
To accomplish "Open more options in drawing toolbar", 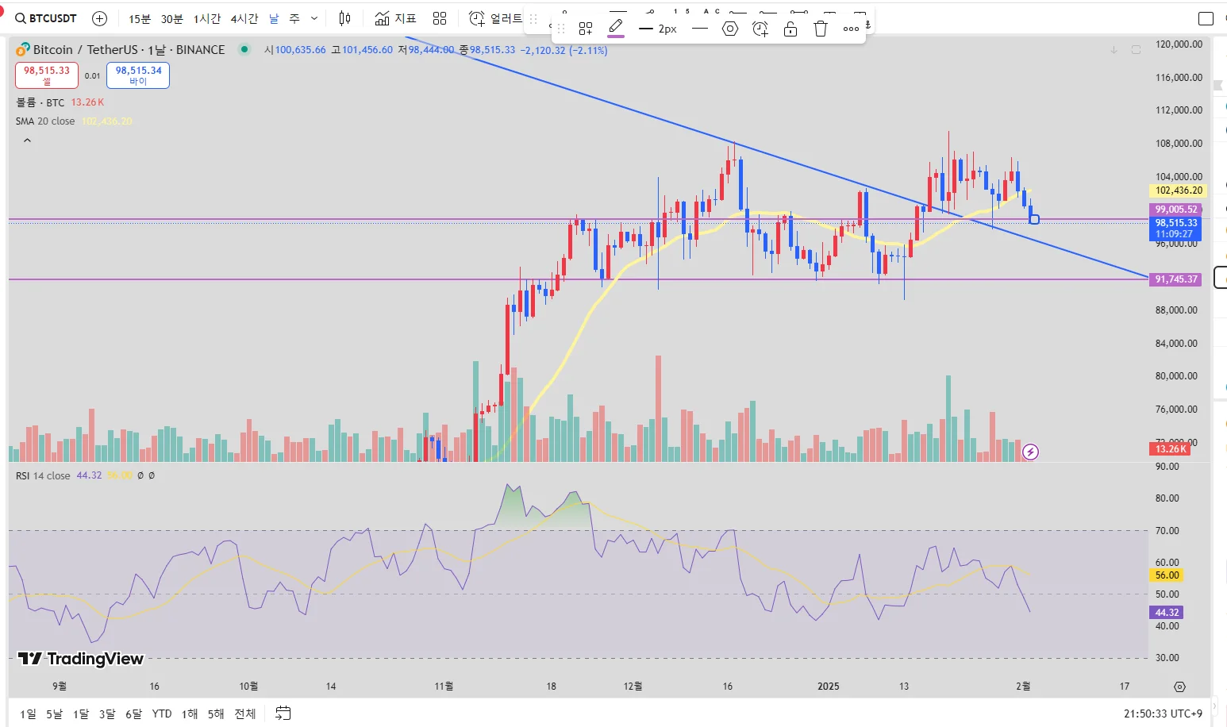I will click(x=851, y=29).
